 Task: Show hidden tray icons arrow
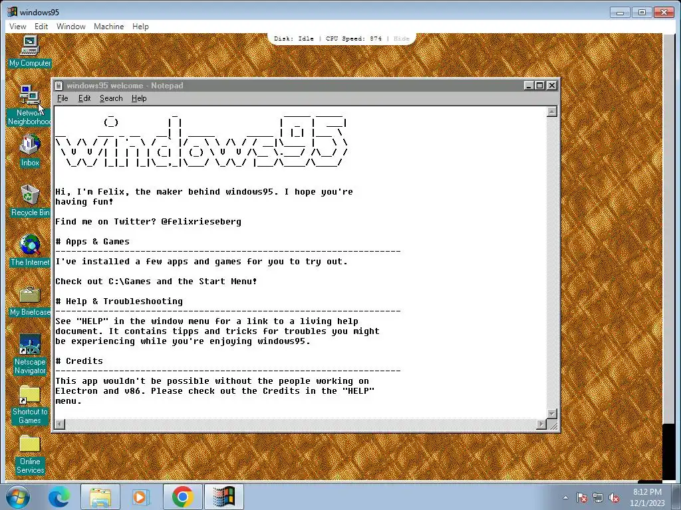[x=565, y=497]
